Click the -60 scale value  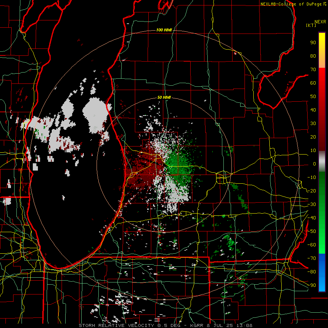pyautogui.click(x=312, y=245)
